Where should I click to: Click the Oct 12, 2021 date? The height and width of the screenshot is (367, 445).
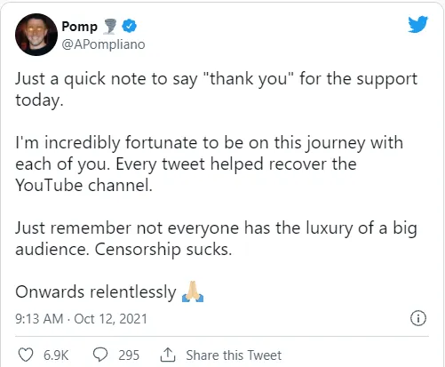[110, 319]
